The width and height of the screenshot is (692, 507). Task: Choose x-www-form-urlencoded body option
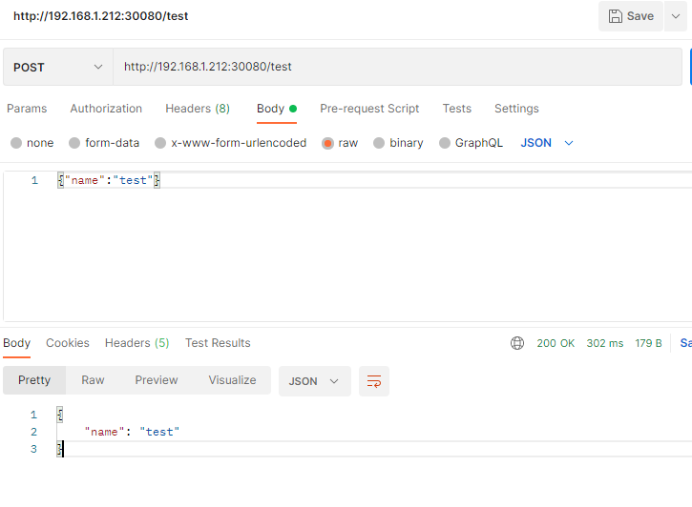tap(160, 143)
